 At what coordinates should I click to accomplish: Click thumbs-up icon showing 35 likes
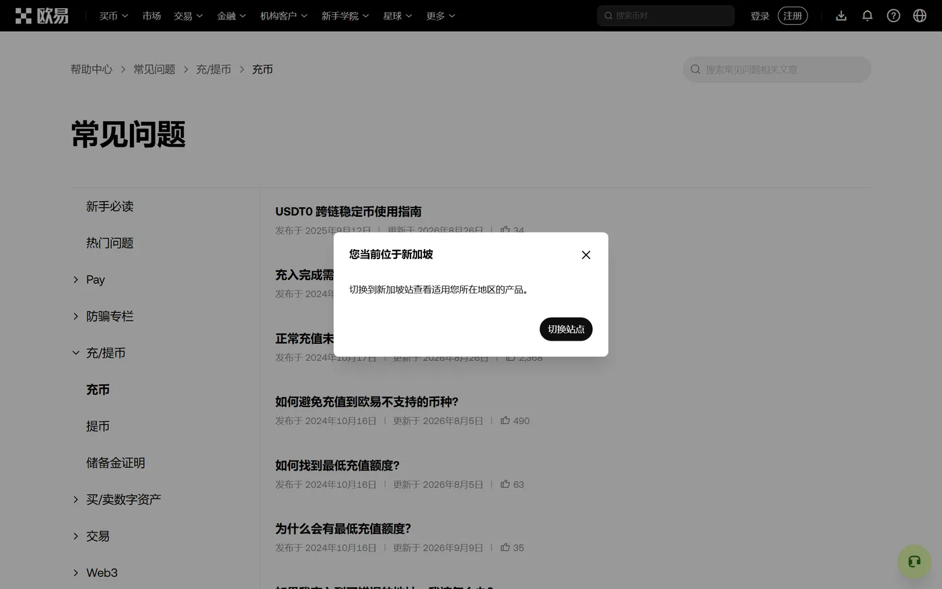pos(505,547)
